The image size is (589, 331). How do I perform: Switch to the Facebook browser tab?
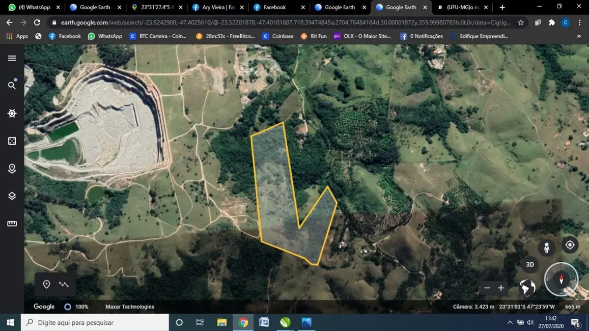pos(275,7)
